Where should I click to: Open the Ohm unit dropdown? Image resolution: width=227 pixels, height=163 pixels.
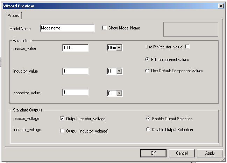click(x=119, y=48)
